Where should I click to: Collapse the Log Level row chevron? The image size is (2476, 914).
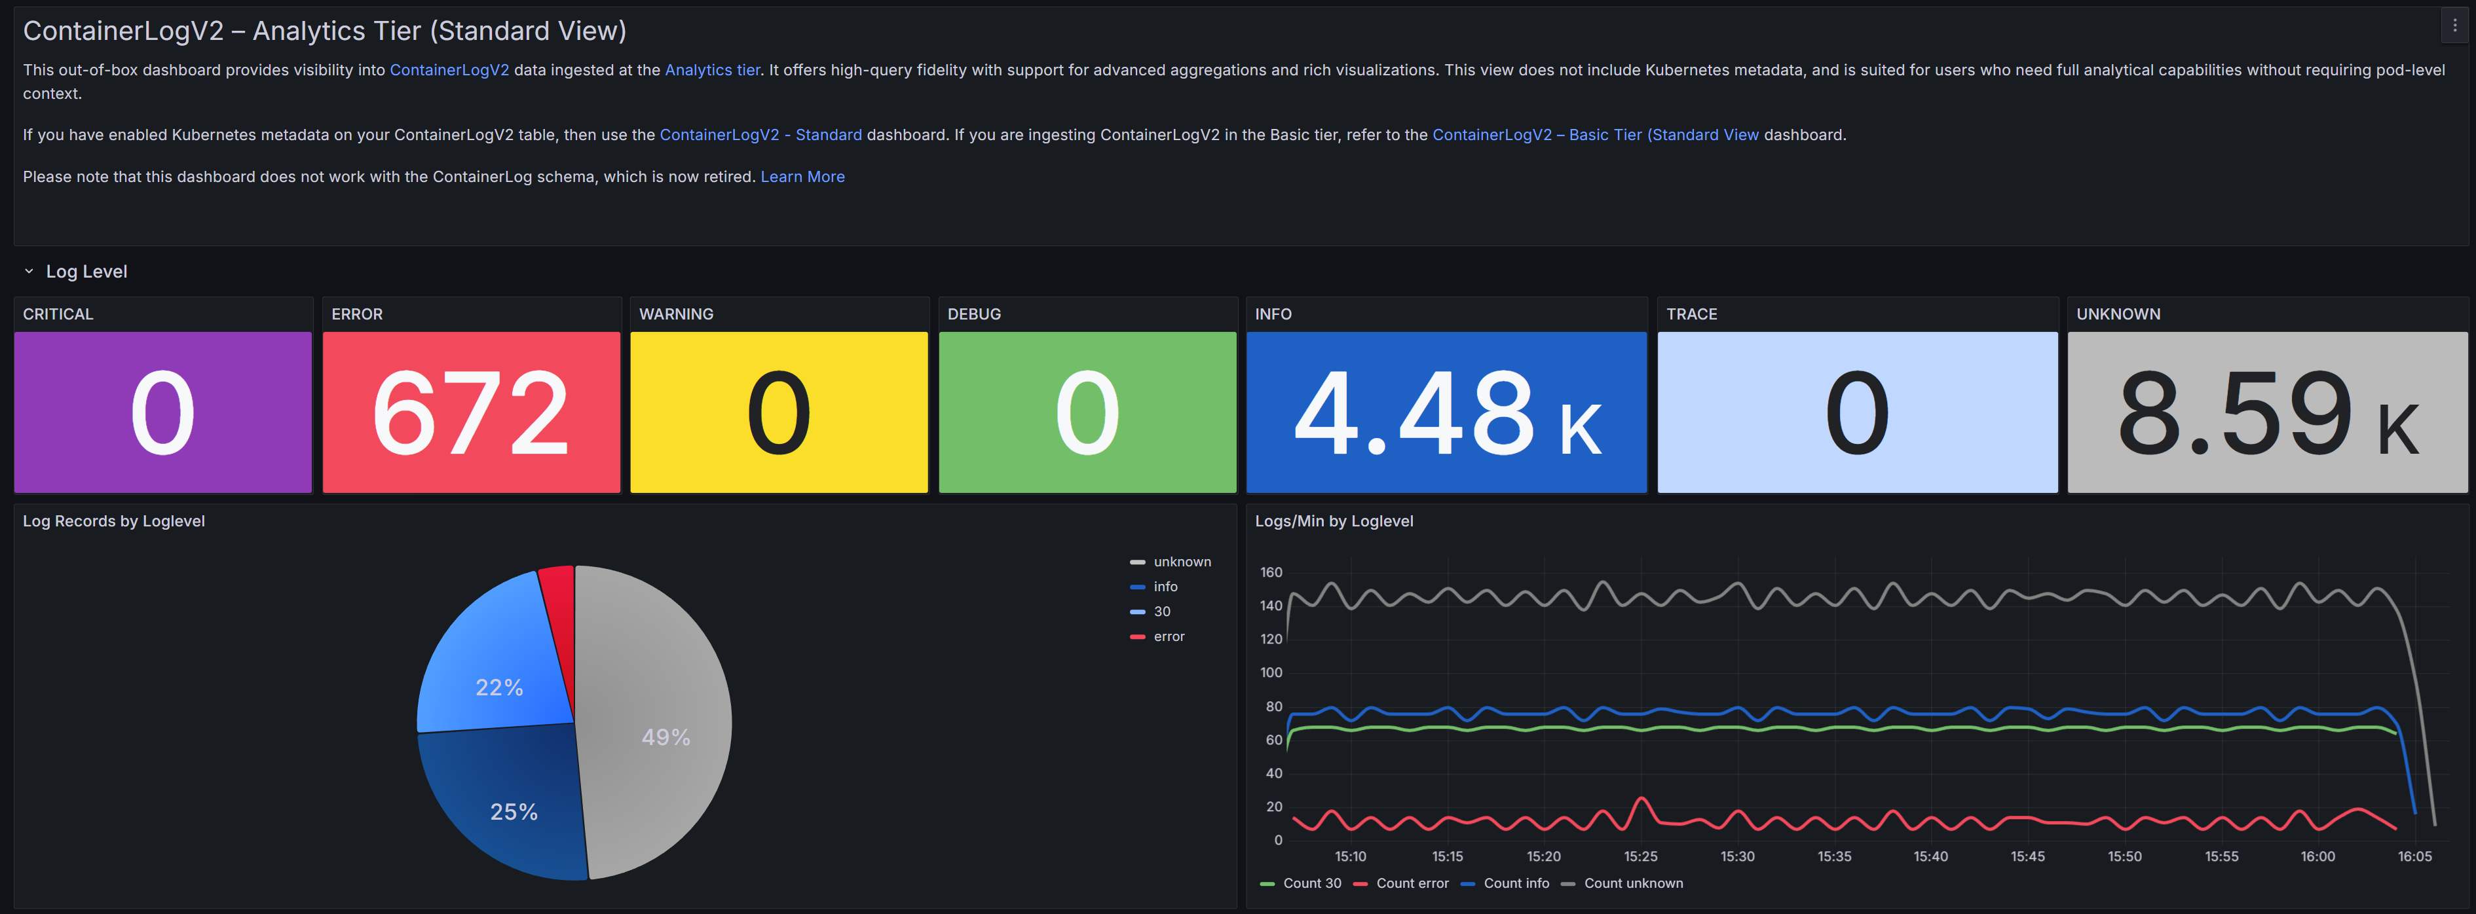29,272
